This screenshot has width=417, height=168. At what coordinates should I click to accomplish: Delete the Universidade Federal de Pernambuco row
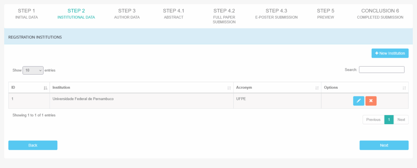371,101
